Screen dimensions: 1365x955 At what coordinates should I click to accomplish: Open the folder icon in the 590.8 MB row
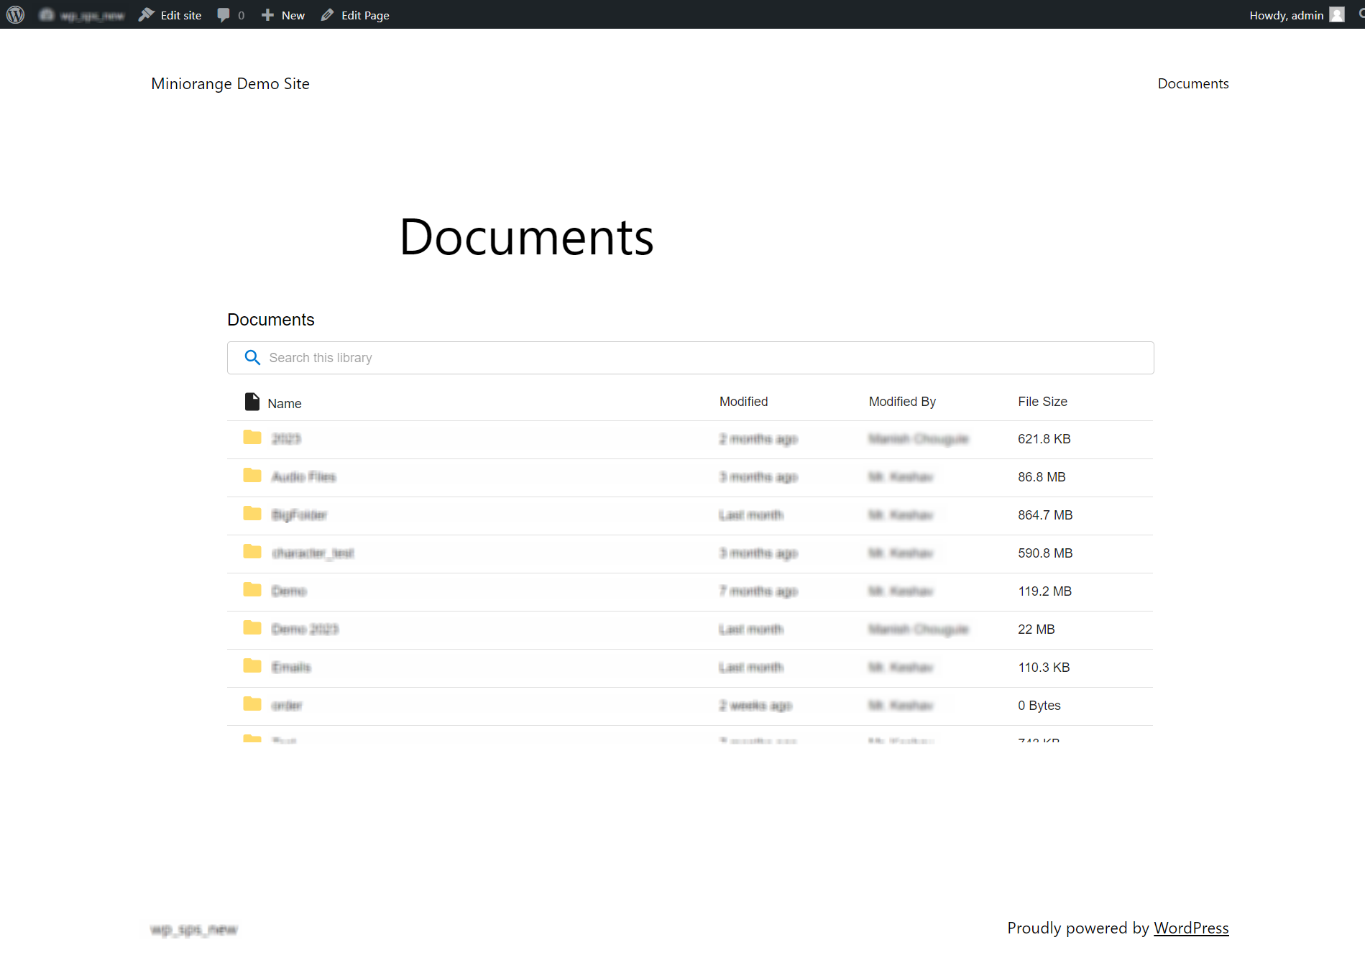252,552
